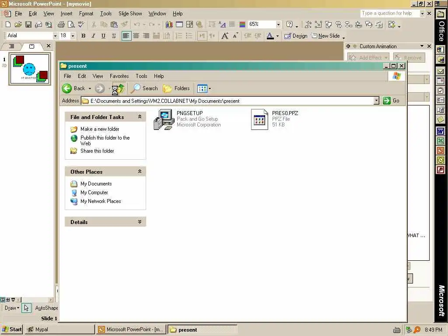Align text right
The width and height of the screenshot is (448, 336).
pyautogui.click(x=146, y=36)
